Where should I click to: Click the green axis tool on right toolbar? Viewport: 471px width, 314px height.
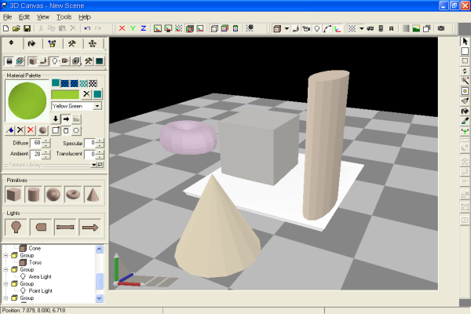[465, 131]
